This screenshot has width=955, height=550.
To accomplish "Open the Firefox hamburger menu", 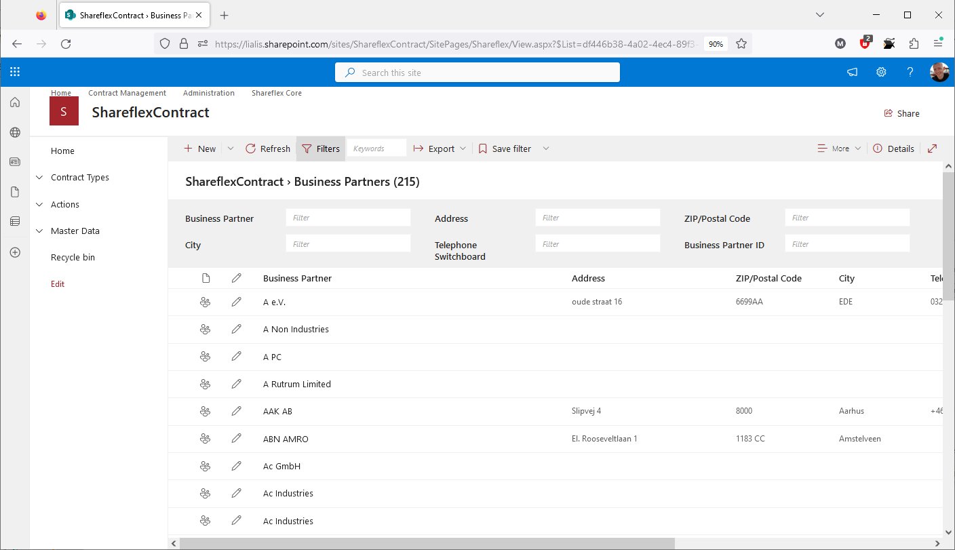I will [x=938, y=43].
